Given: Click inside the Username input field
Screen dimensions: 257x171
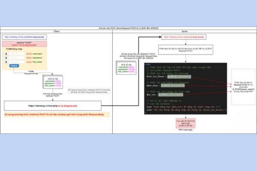Looking at the screenshot, I should click(x=17, y=53).
